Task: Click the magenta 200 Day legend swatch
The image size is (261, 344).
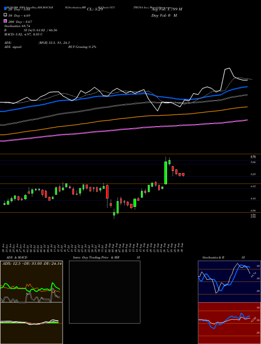Action: point(5,21)
